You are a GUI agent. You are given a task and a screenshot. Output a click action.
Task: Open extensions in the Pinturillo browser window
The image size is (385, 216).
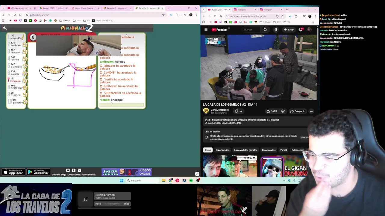[177, 15]
